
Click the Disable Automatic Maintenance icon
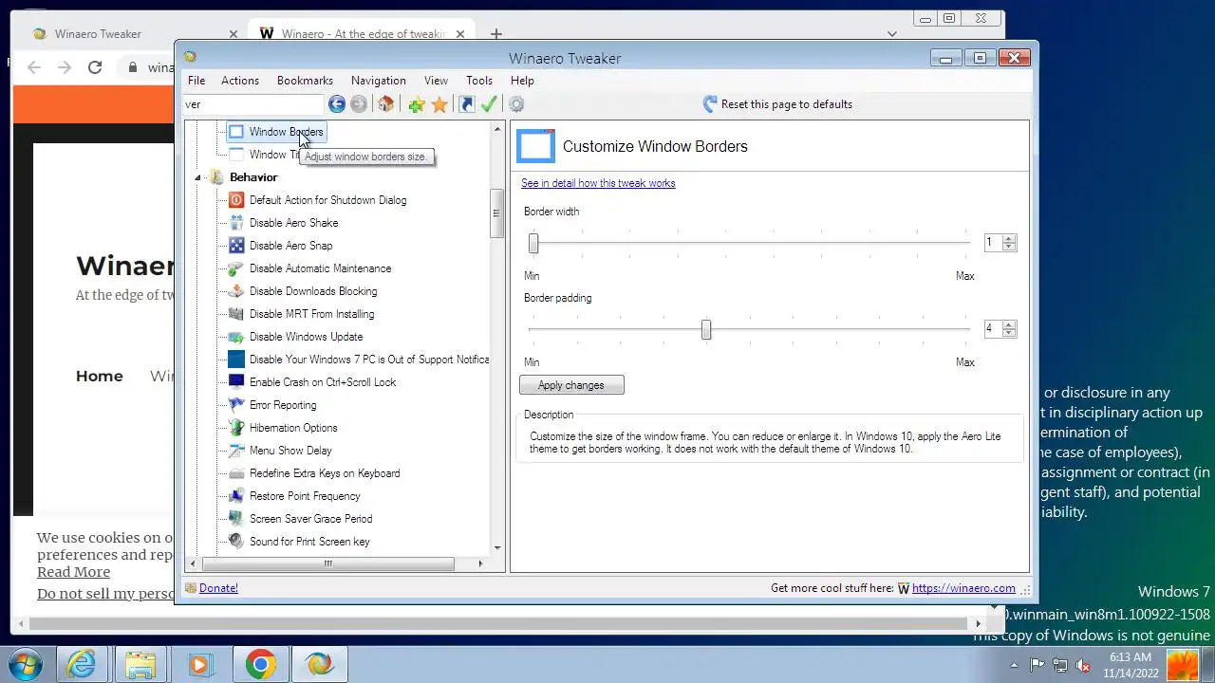point(236,268)
